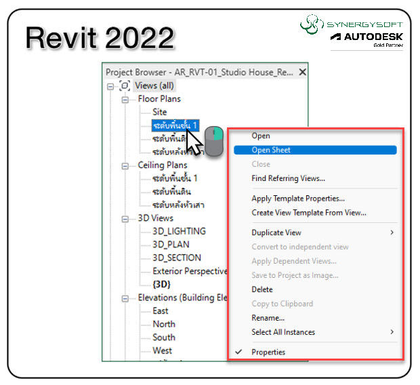
Task: Choose Rename from the context menu
Action: click(x=268, y=318)
